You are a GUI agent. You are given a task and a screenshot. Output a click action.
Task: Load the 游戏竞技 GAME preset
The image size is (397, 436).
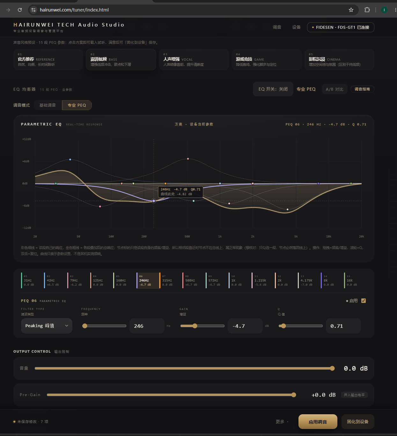266,59
